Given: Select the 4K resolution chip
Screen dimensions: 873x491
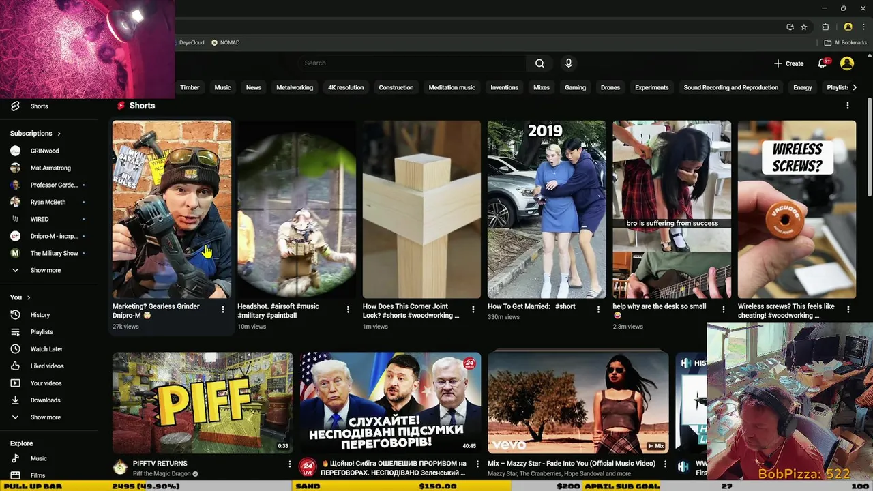Looking at the screenshot, I should click(346, 87).
